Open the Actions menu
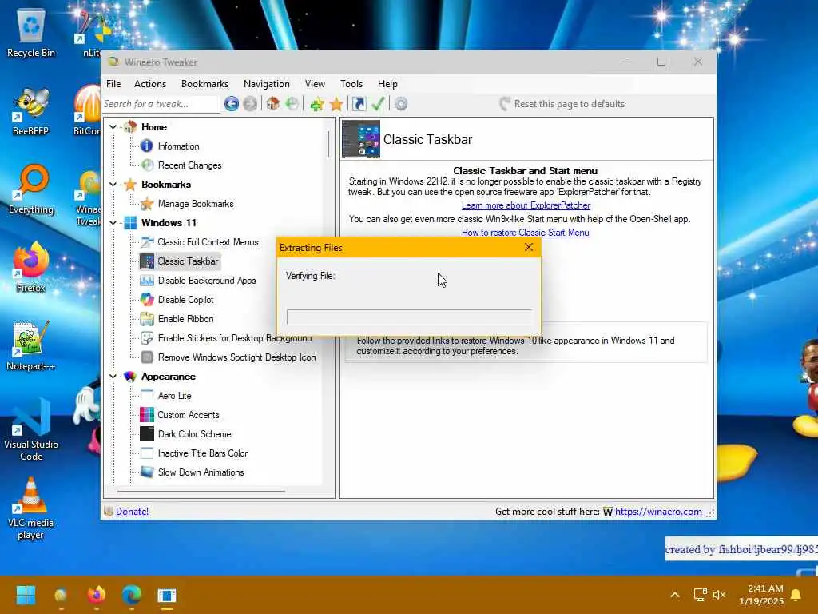This screenshot has height=614, width=818. pyautogui.click(x=150, y=84)
